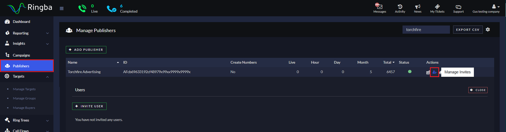
Task: Click publisher ID AFcb69633192cf48979x99xx9999x9999x
Action: pos(157,72)
